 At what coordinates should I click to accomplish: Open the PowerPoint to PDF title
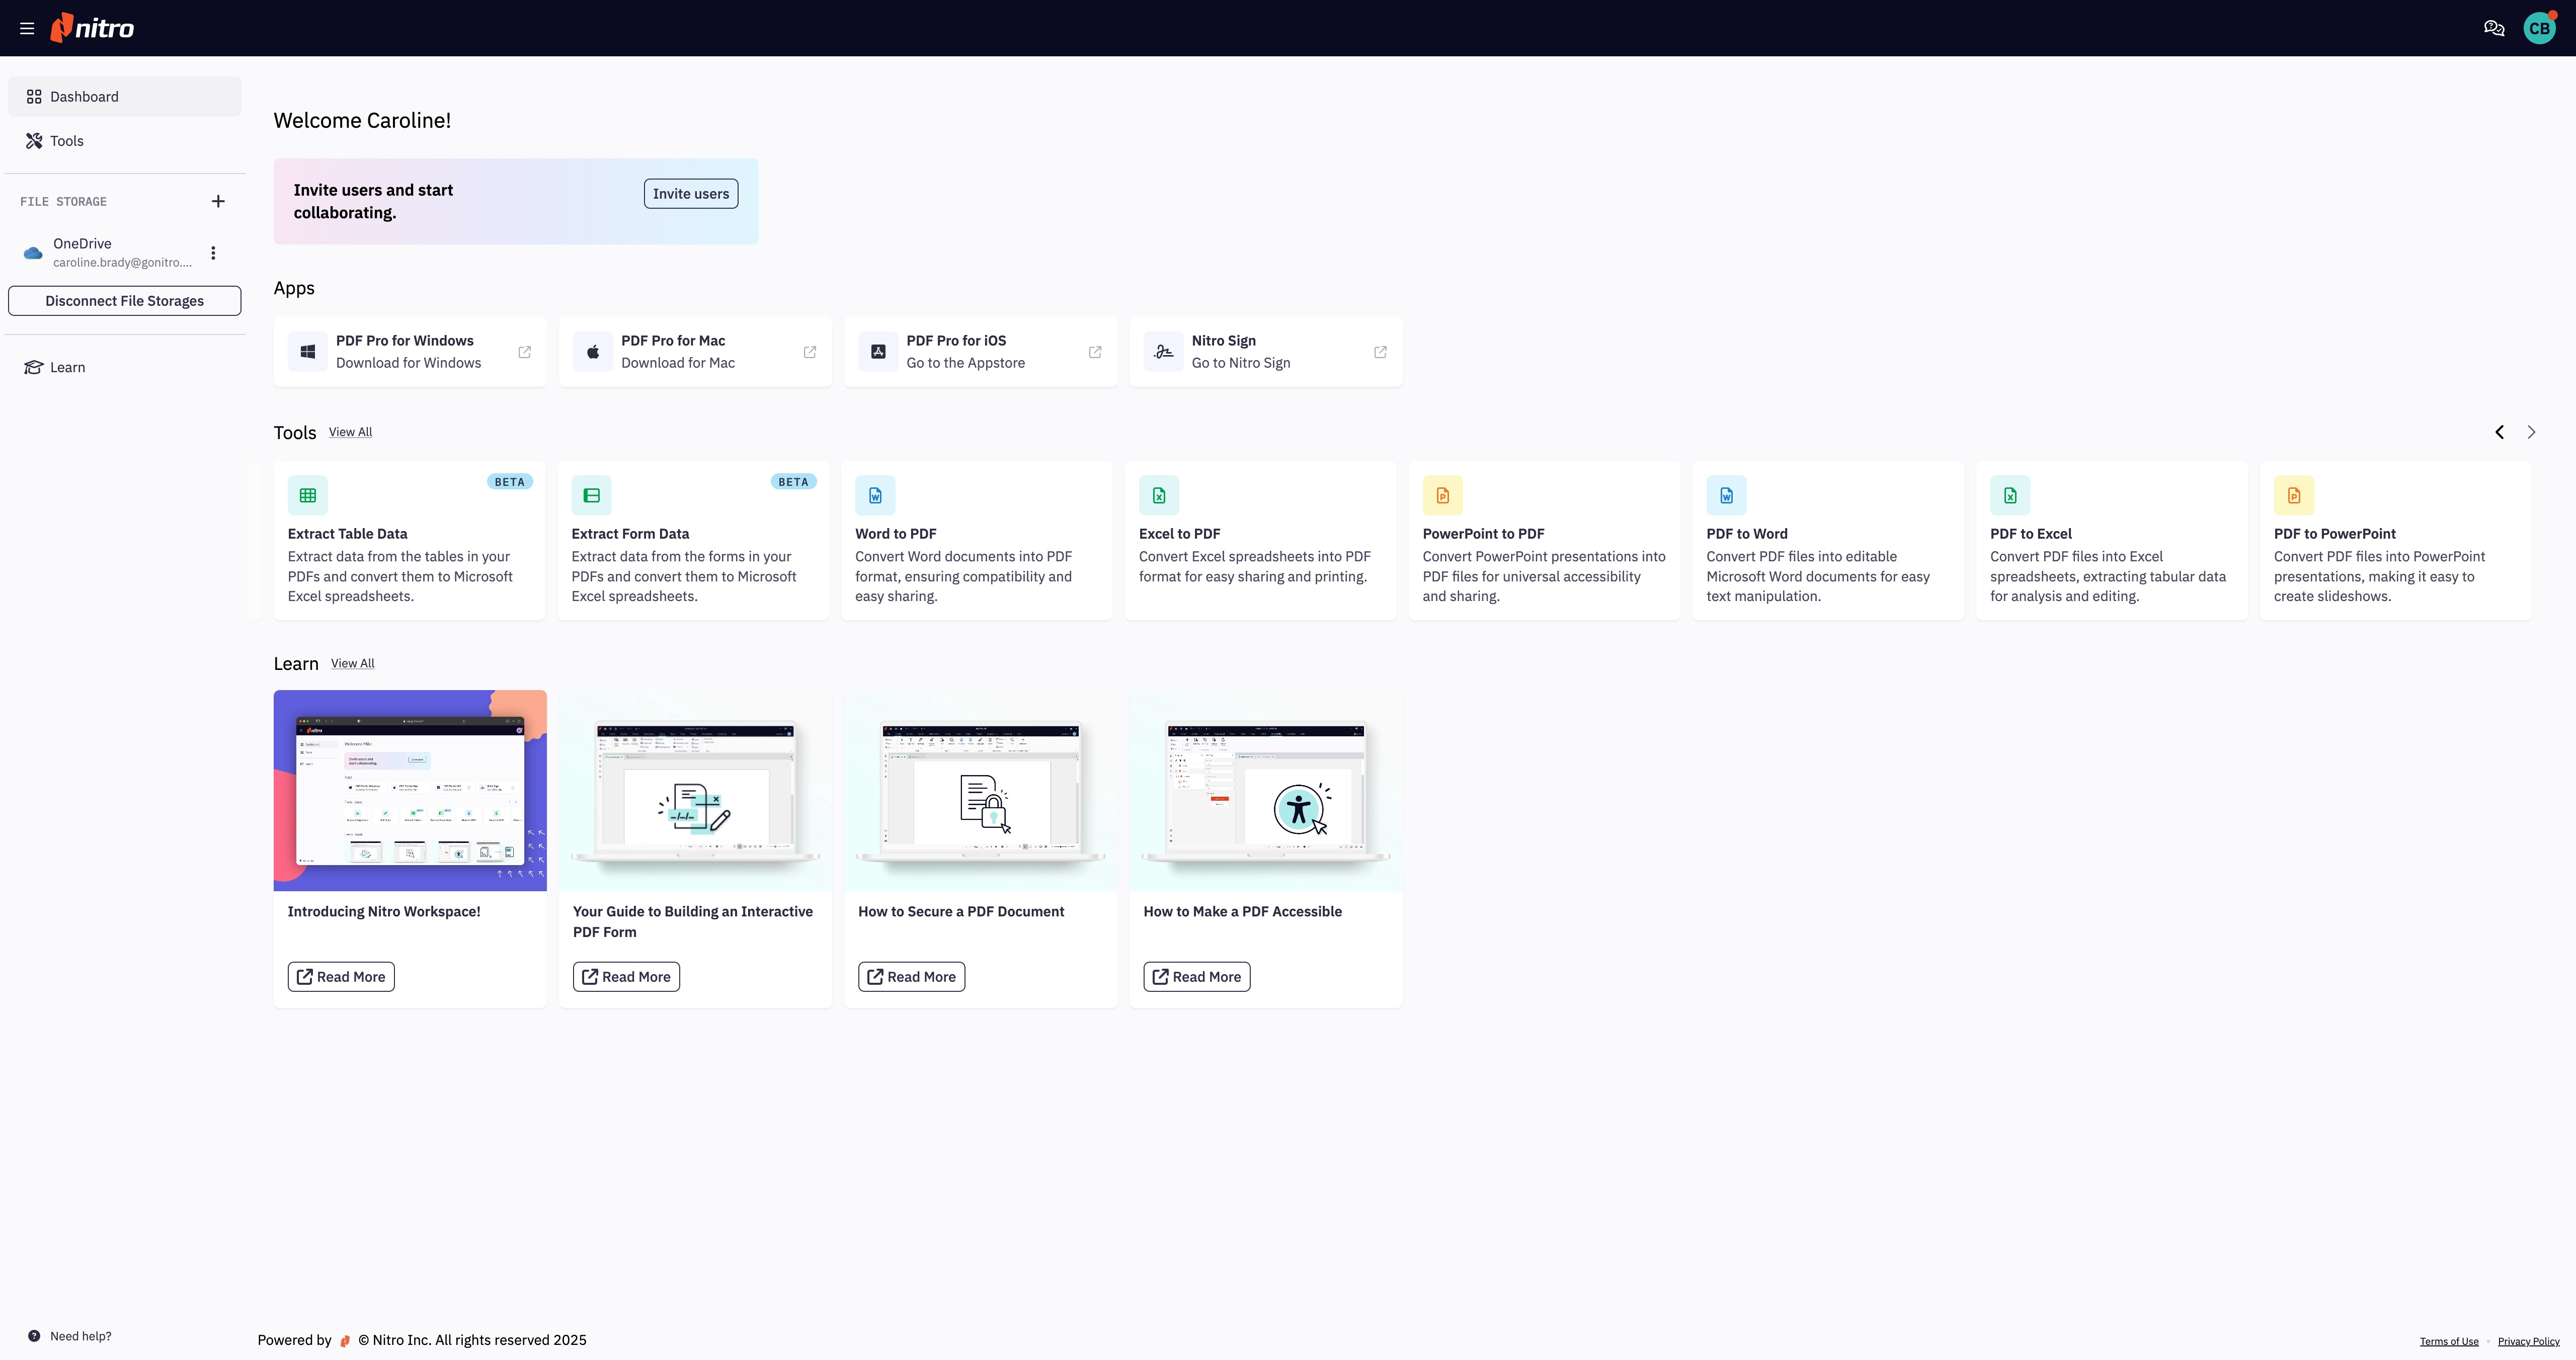[1484, 534]
